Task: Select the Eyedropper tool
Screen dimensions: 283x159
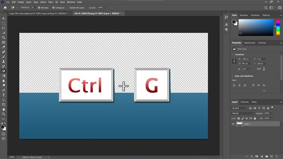Action: point(4,47)
